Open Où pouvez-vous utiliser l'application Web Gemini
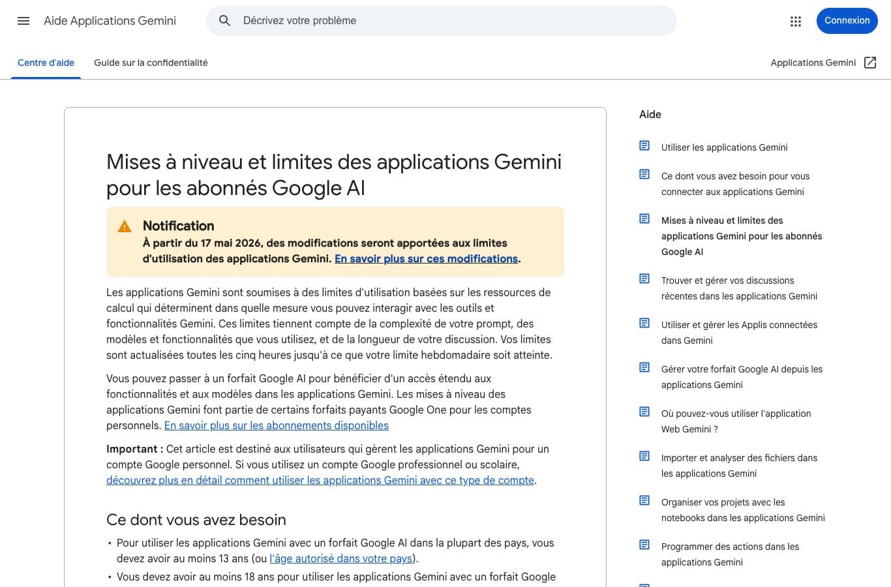Viewport: 891px width, 587px height. (x=736, y=421)
